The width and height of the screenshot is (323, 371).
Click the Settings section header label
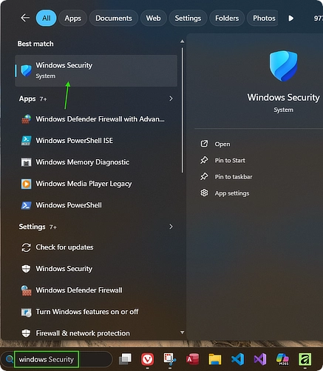point(32,227)
